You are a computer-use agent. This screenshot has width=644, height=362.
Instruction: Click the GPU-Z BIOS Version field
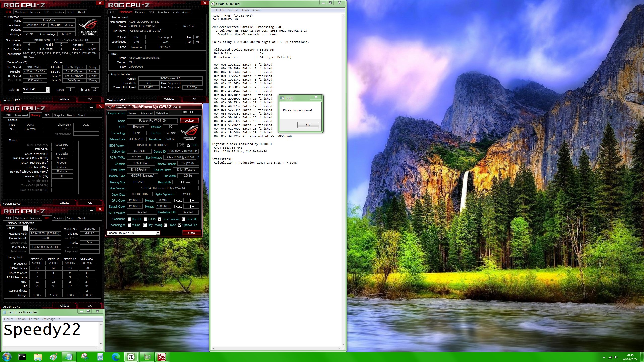click(x=152, y=145)
